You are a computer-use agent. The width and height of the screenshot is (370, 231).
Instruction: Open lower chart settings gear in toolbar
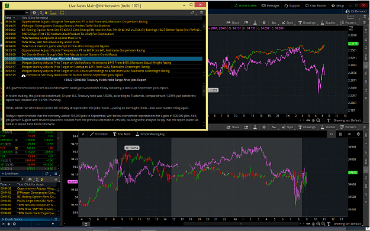tap(264, 127)
